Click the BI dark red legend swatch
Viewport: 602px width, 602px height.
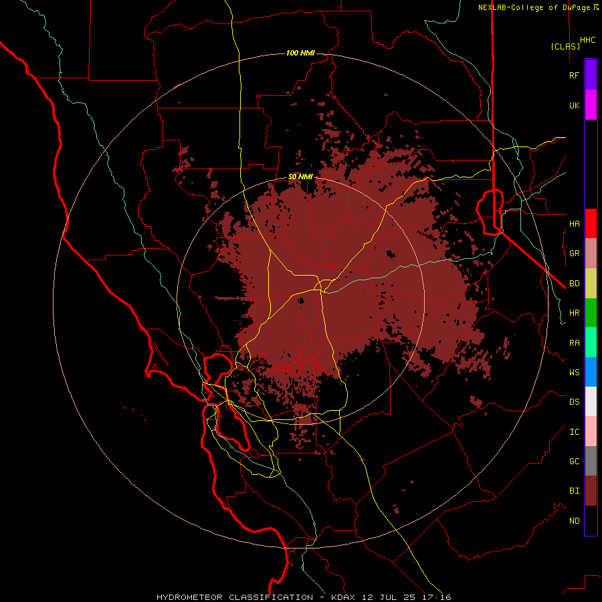coord(591,491)
